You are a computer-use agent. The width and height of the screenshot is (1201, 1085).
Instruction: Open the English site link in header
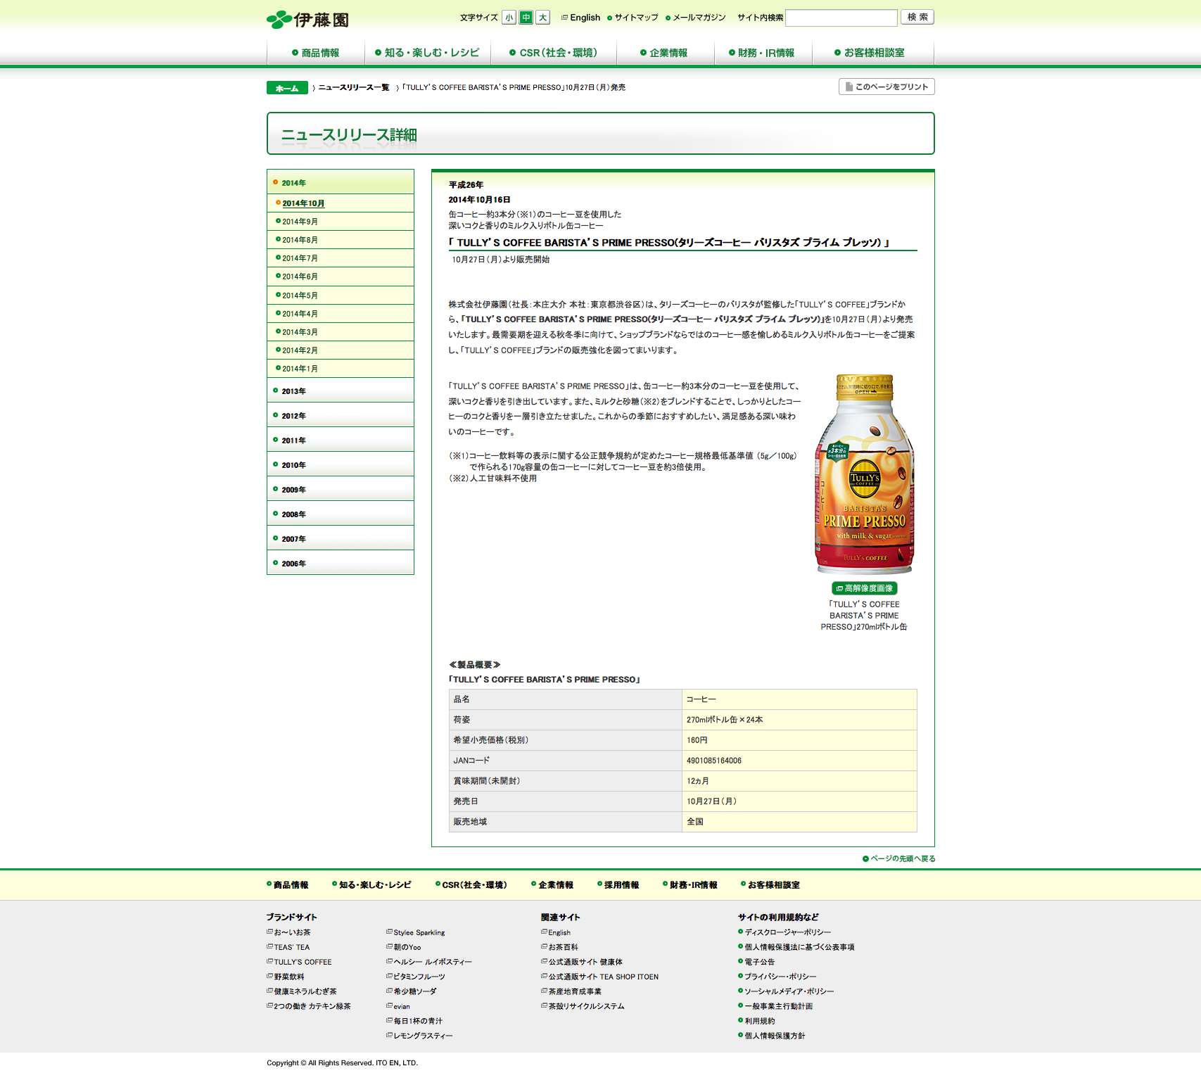[581, 18]
